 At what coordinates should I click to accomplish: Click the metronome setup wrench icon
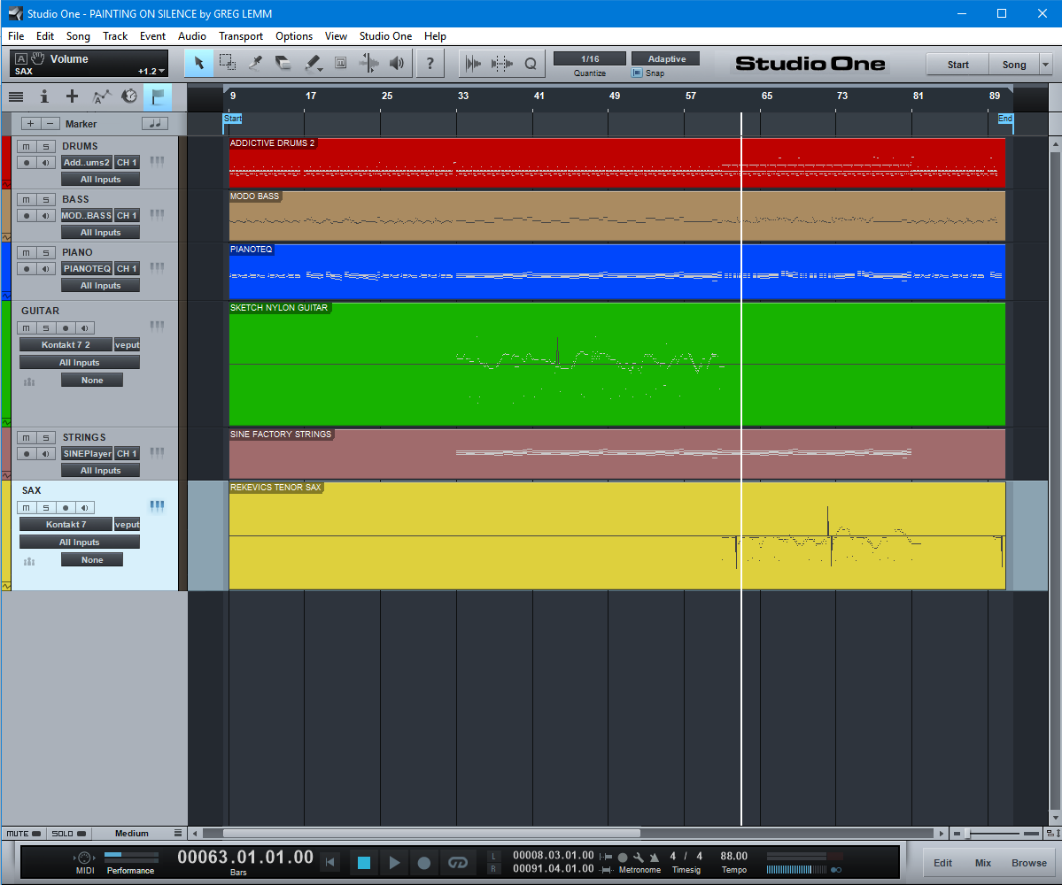638,857
